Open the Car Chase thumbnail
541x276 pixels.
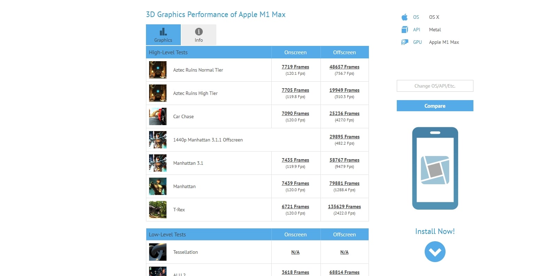pyautogui.click(x=158, y=116)
